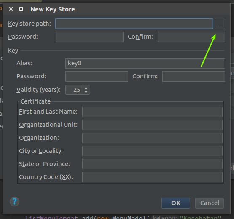Focus the First and Last Name field
Viewport: 234px width, 219px height.
click(152, 112)
